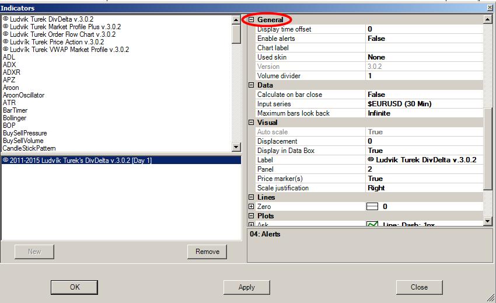
Task: Select Ludvik Turek VWAP Market Profile indicator
Action: tap(66, 50)
